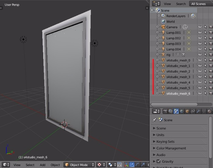The image size is (213, 168).
Task: Select s4studio_mesh_6 in the outliner
Action: pyautogui.click(x=178, y=94)
